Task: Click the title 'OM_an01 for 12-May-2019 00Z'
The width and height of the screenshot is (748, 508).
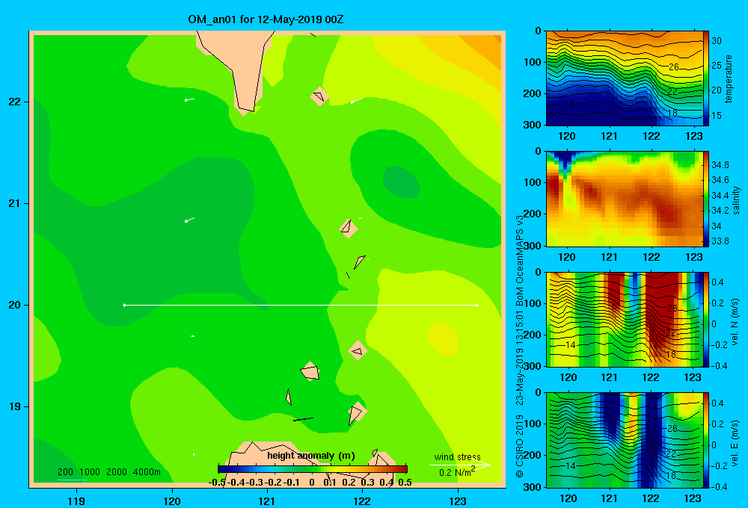Action: [x=266, y=19]
